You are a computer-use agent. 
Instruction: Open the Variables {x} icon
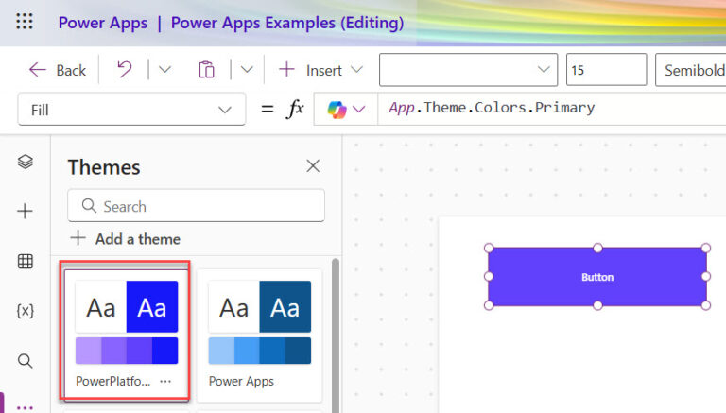pyautogui.click(x=25, y=311)
